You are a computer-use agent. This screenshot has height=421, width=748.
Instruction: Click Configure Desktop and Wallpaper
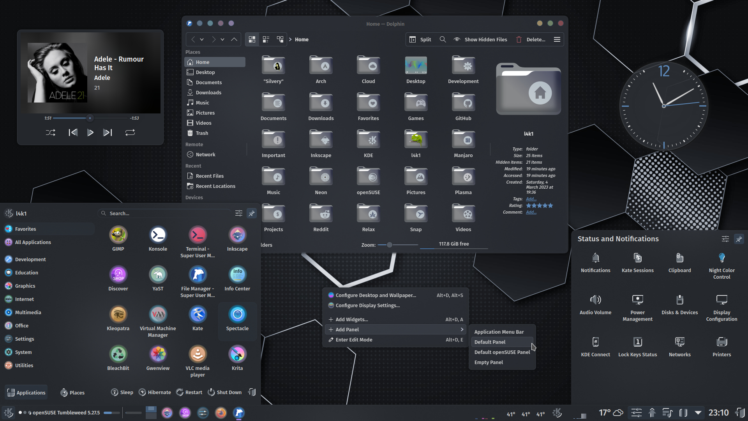(x=395, y=295)
